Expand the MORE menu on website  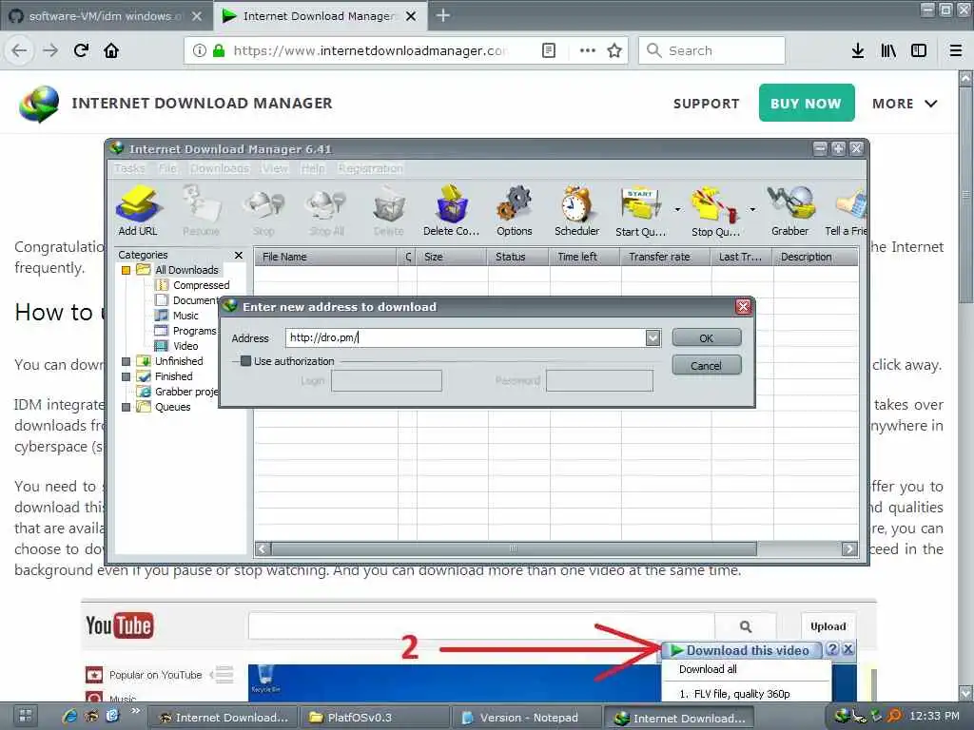click(905, 104)
